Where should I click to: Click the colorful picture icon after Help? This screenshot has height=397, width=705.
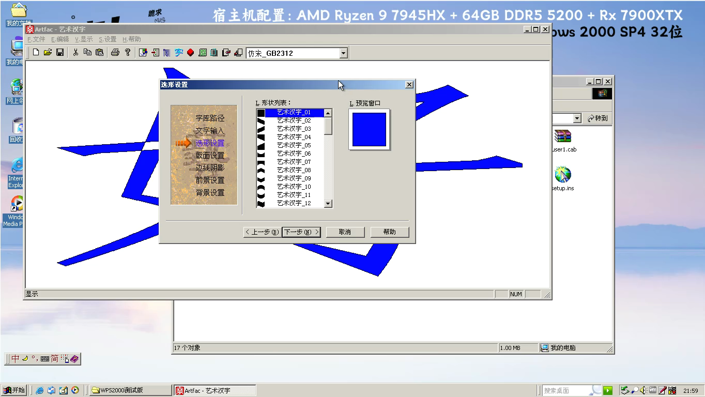(143, 52)
